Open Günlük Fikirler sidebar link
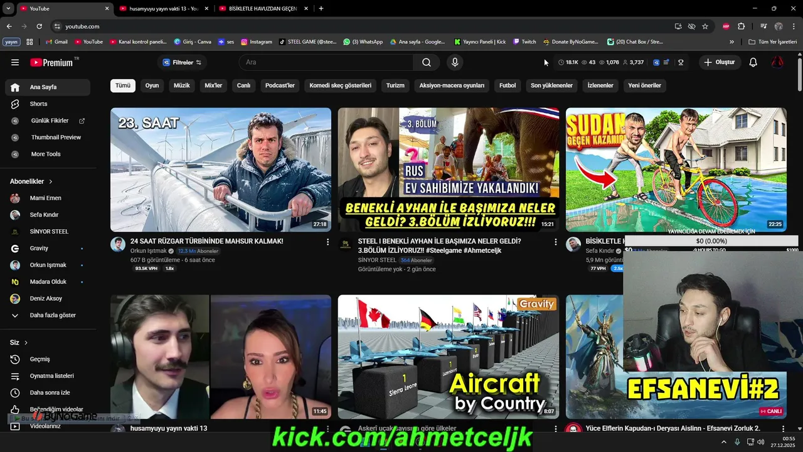The width and height of the screenshot is (803, 452). click(48, 121)
